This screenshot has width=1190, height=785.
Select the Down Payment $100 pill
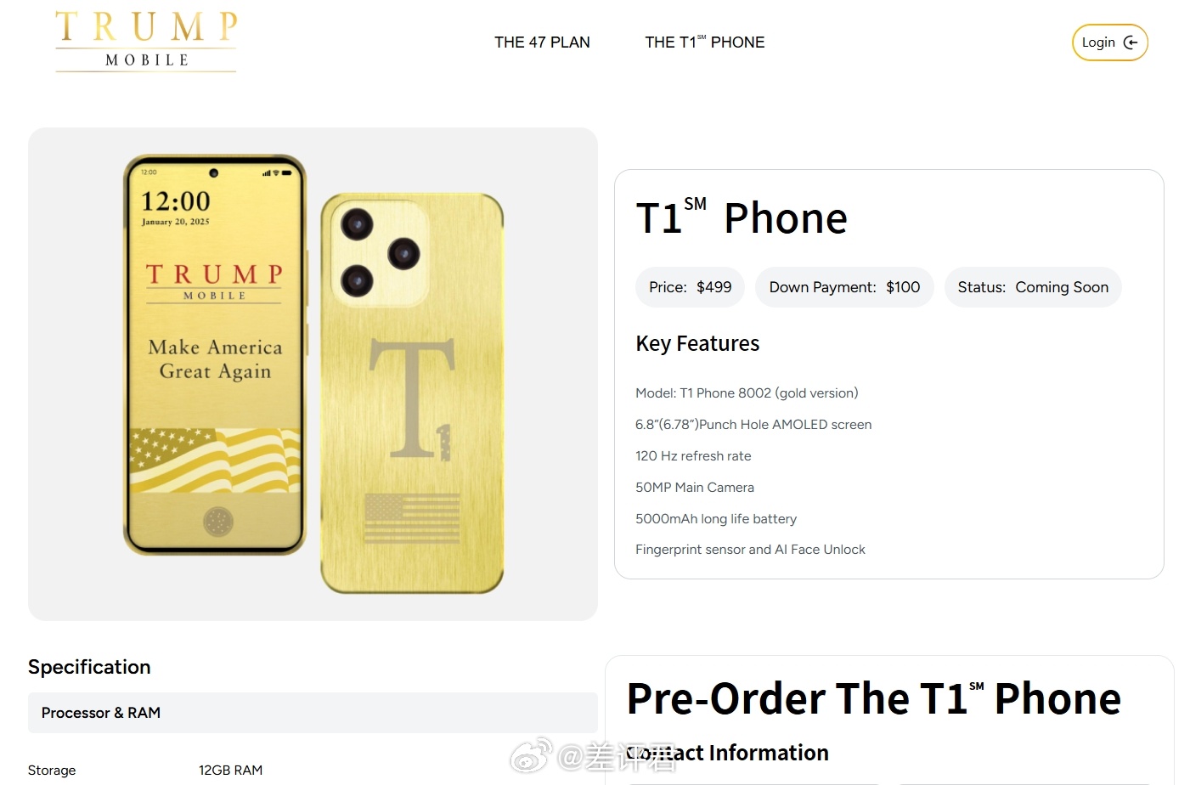tap(844, 287)
